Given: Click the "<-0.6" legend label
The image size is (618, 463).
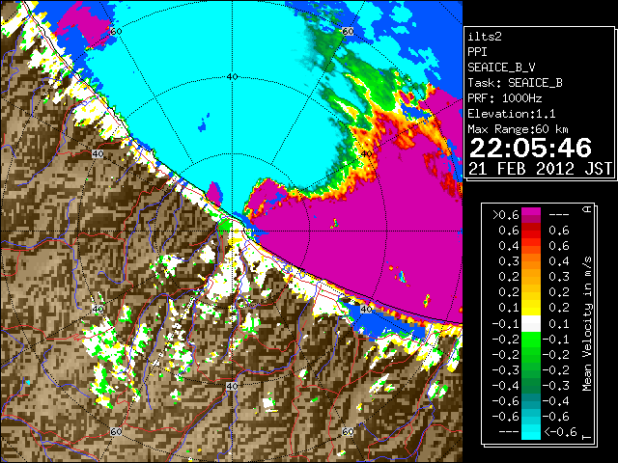Looking at the screenshot, I should pos(560,432).
